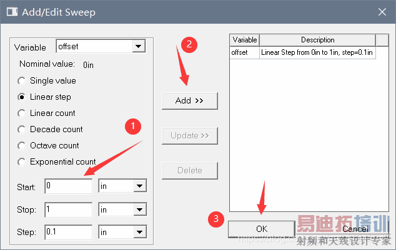Click the Stop value input field

(69, 209)
